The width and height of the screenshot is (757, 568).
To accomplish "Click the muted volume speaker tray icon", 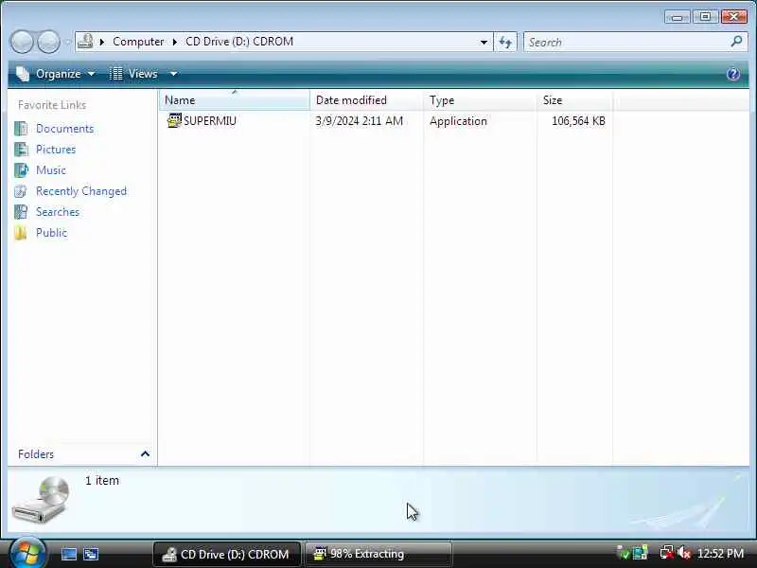I will point(683,553).
